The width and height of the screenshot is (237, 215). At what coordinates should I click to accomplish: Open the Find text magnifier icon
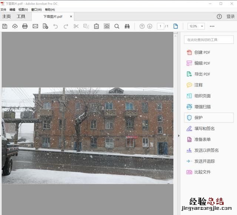(117, 26)
